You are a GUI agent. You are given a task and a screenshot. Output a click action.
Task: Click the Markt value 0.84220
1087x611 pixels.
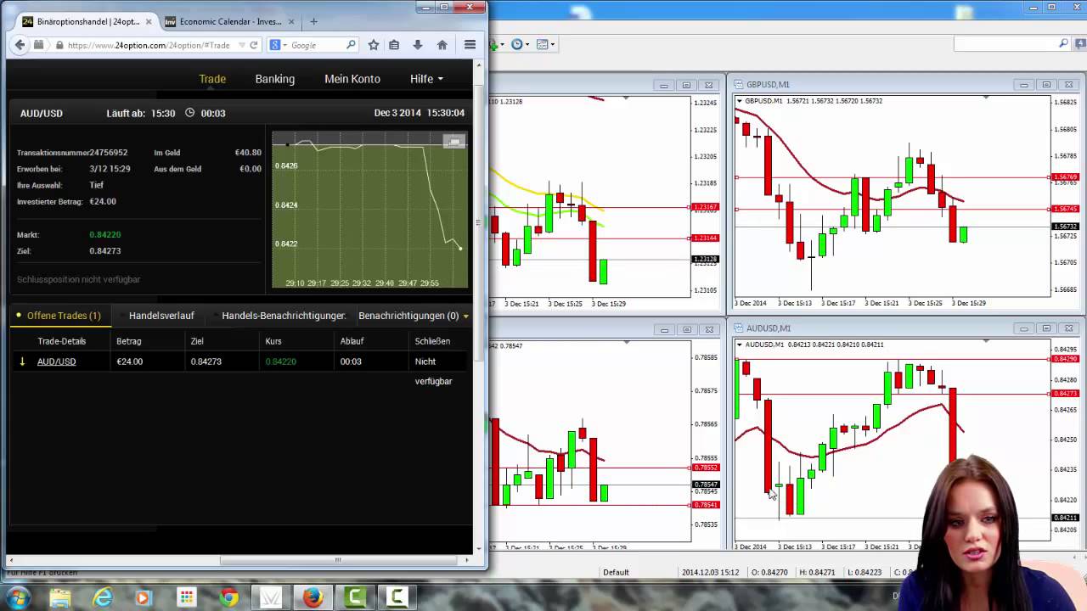[105, 235]
